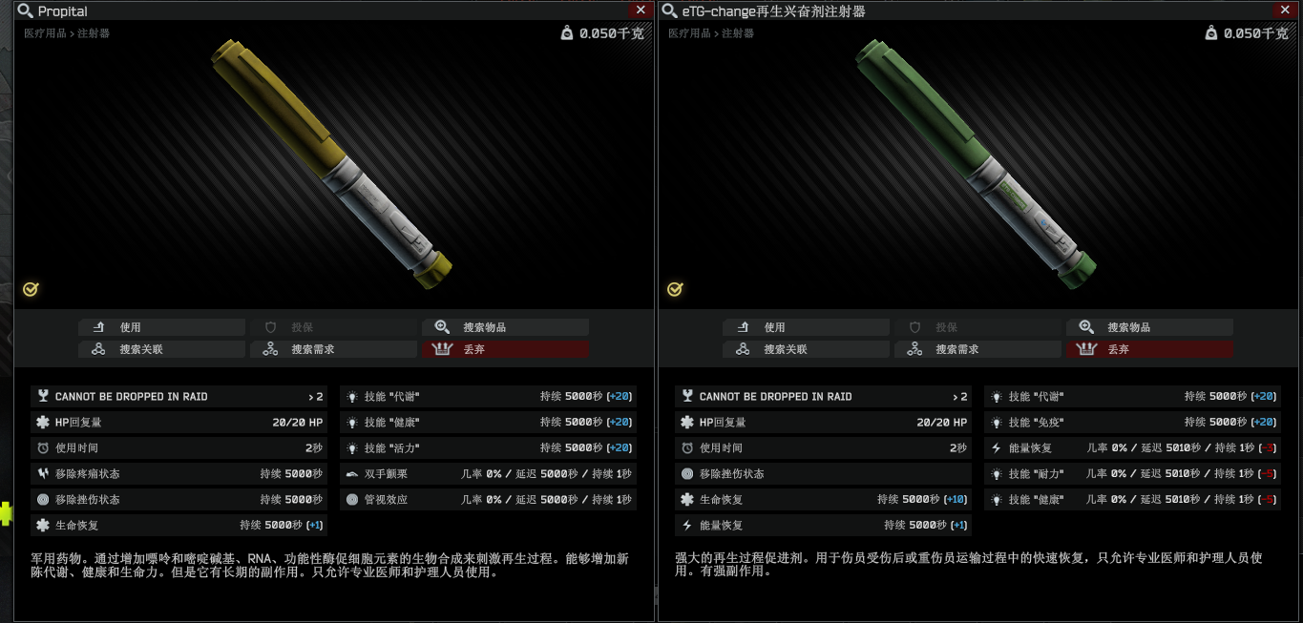The width and height of the screenshot is (1303, 623).
Task: Choose 搜索需求 in the eTG-change window
Action: pos(977,349)
